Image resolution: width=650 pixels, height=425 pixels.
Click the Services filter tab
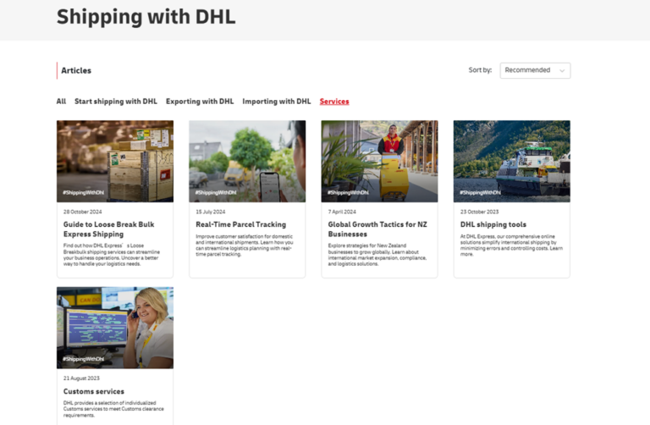coord(334,102)
